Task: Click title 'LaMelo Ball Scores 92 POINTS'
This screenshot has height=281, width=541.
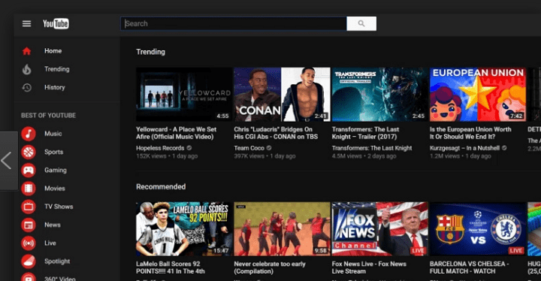Action: click(171, 267)
